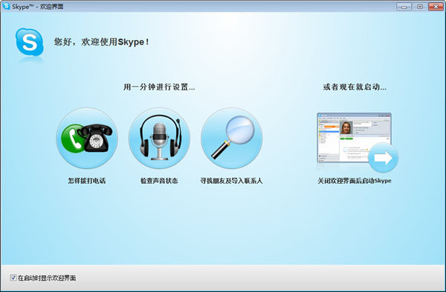Screen dimensions: 446x292
Task: Open the phone call tutorial icon
Action: point(87,139)
